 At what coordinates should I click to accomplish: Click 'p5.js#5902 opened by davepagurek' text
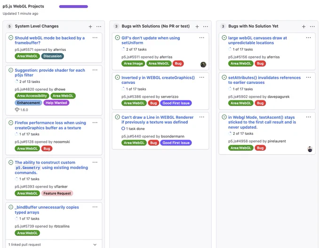click(x=259, y=97)
